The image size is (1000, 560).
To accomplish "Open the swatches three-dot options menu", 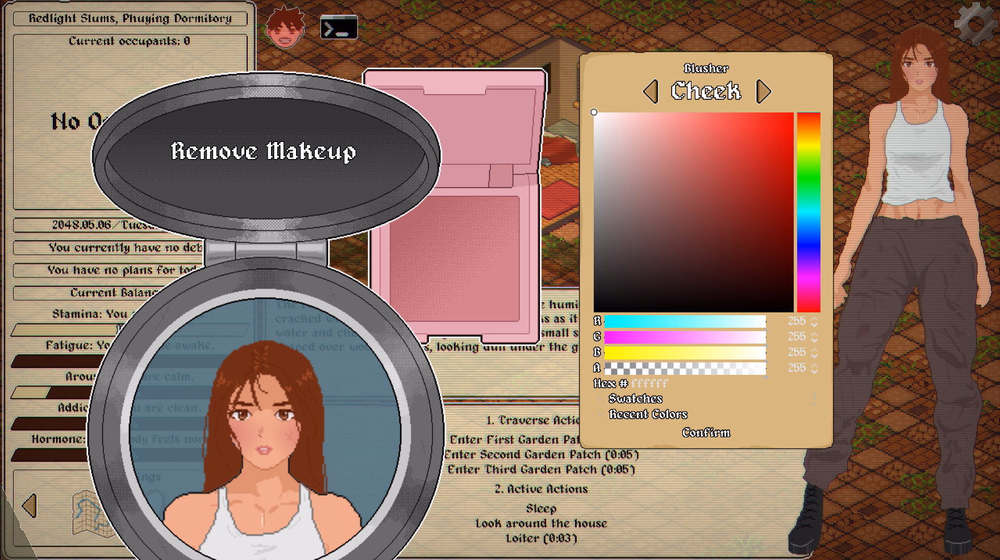I will click(814, 399).
